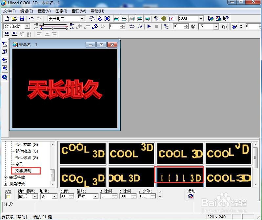Center align the text
Image resolution: width=262 pixels, height=220 pixels.
[47, 34]
